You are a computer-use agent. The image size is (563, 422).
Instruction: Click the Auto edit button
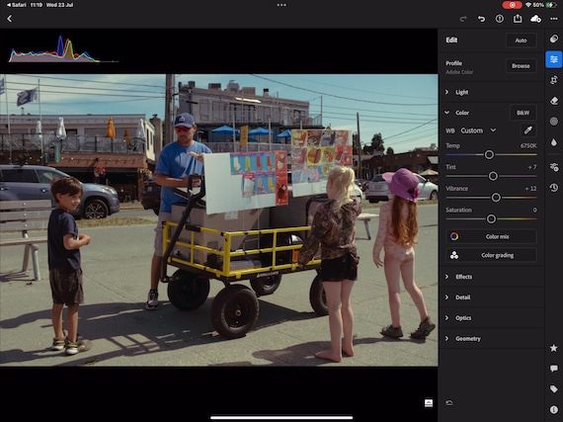pyautogui.click(x=521, y=41)
